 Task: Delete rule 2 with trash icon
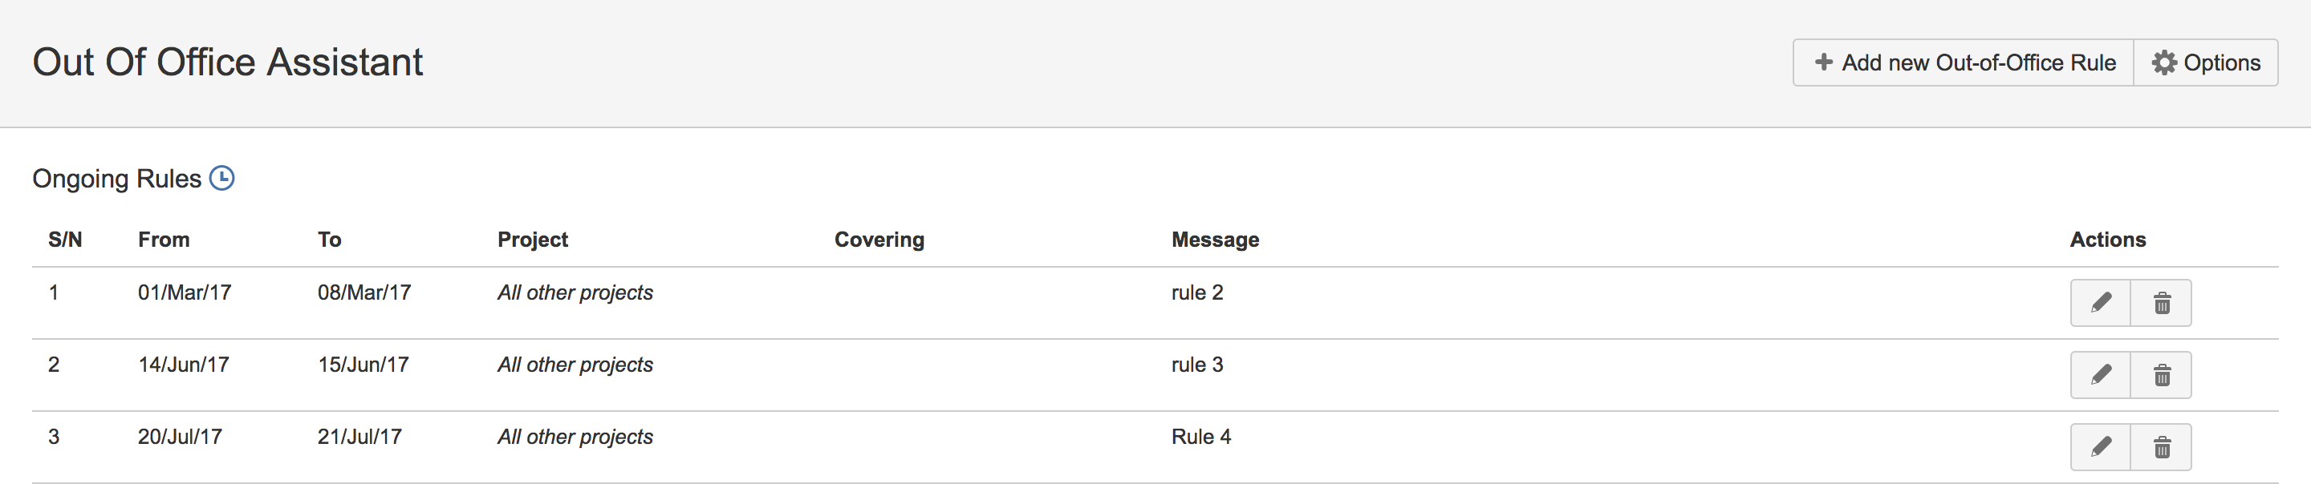tap(2161, 303)
